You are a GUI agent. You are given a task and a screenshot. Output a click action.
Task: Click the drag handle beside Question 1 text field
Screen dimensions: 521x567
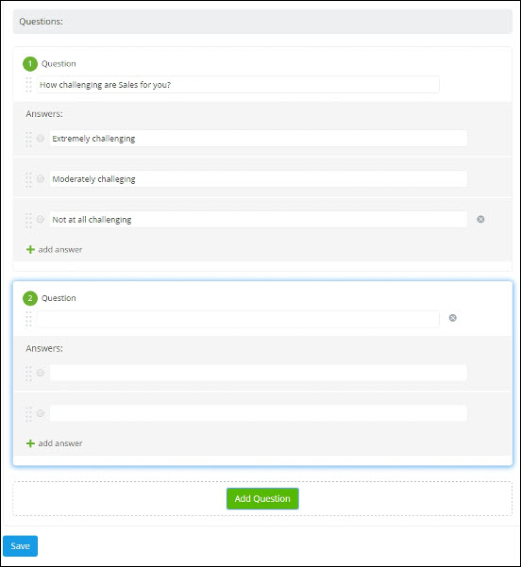[x=28, y=85]
